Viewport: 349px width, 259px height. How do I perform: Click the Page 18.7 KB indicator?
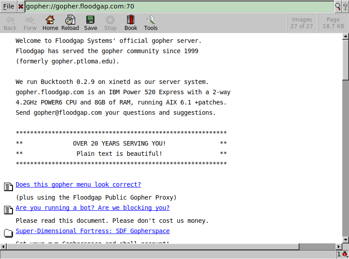(333, 23)
